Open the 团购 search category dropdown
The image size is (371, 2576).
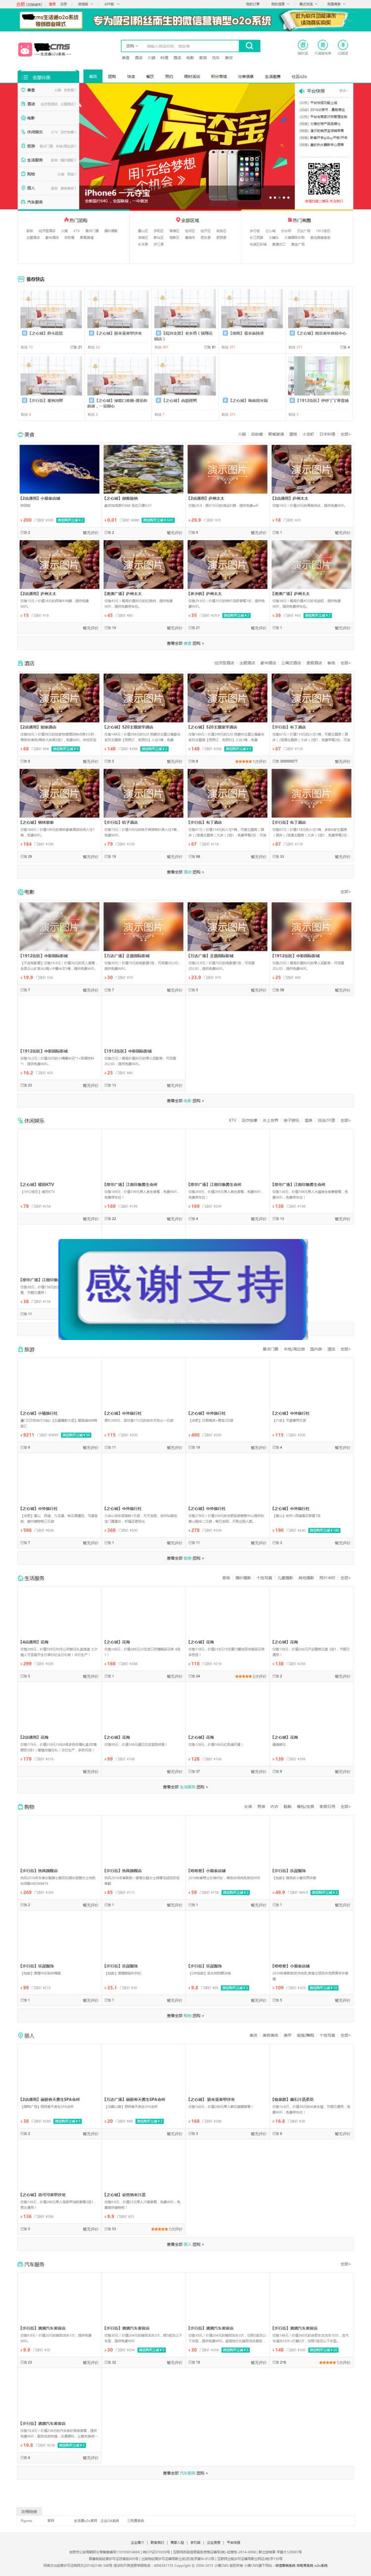pos(132,46)
